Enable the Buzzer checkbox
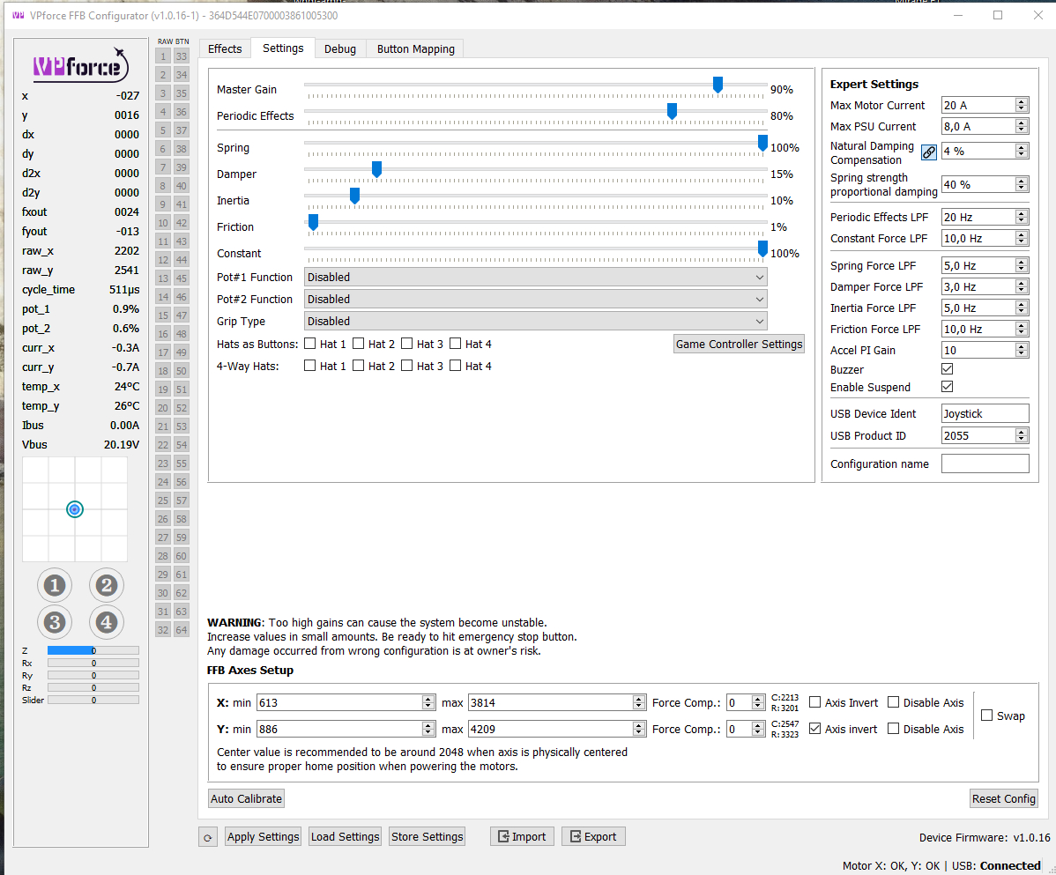The image size is (1056, 875). 947,368
